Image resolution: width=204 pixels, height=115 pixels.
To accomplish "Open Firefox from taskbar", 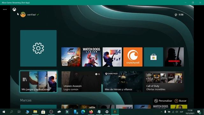I will tap(91, 112).
